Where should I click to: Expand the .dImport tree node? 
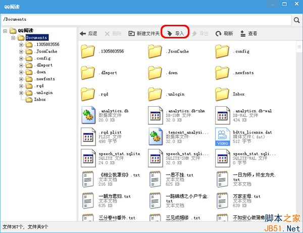click(x=21, y=65)
